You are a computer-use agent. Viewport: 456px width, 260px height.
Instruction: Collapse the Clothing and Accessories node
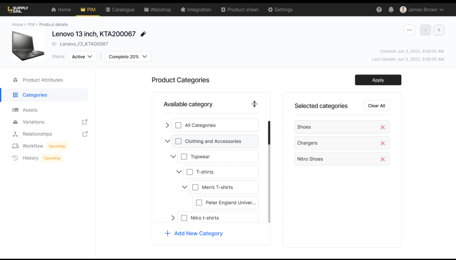click(167, 141)
